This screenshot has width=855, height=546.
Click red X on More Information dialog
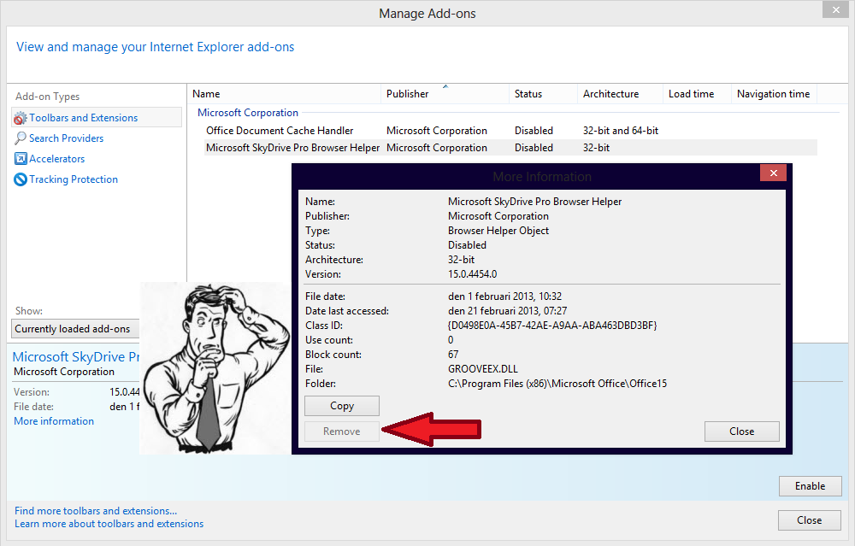click(773, 173)
